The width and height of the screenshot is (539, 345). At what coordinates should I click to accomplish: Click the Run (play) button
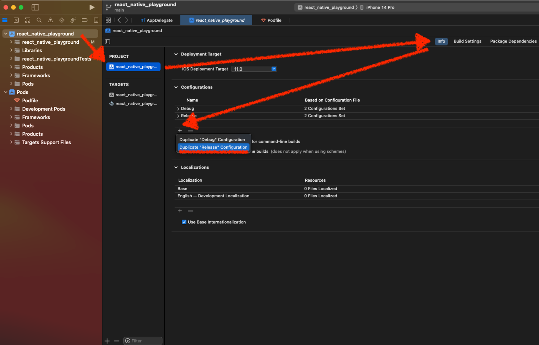point(92,7)
